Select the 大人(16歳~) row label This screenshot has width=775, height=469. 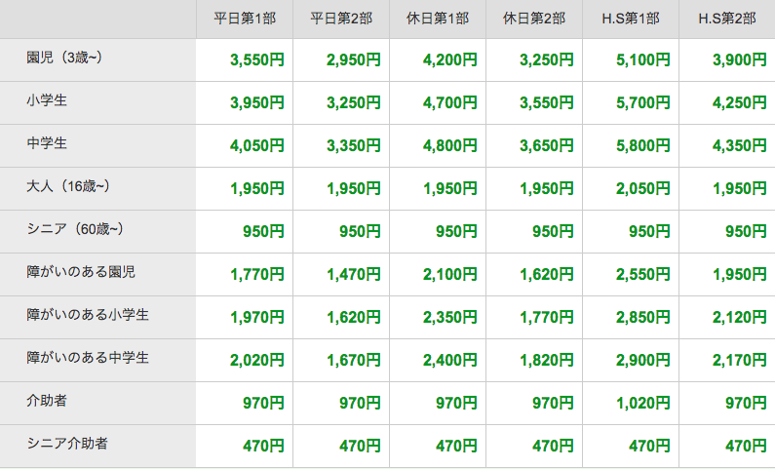coord(68,186)
